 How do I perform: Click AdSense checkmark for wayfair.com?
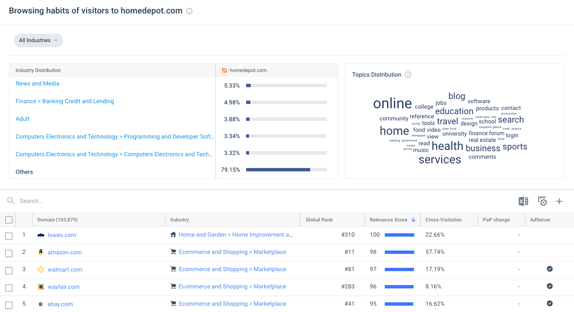coord(550,286)
